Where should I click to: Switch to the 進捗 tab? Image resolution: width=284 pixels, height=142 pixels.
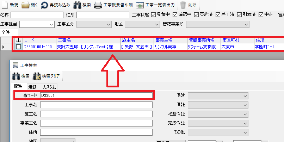coord(32,87)
